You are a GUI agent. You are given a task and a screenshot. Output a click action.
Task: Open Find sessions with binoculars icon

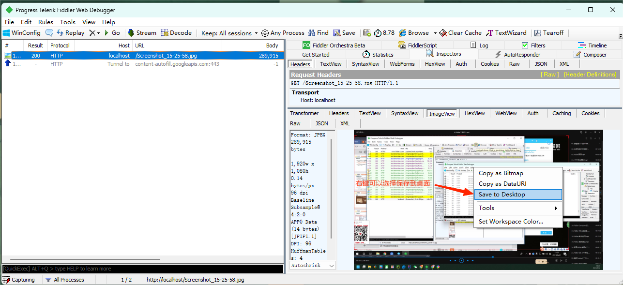coord(318,33)
